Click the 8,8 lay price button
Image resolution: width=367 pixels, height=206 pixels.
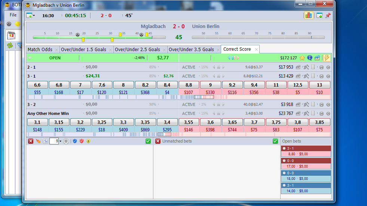pyautogui.click(x=189, y=85)
